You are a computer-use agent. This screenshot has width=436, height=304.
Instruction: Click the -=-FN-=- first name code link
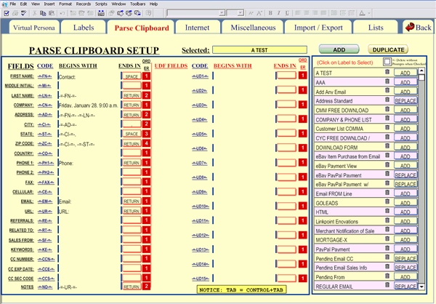[x=45, y=76]
